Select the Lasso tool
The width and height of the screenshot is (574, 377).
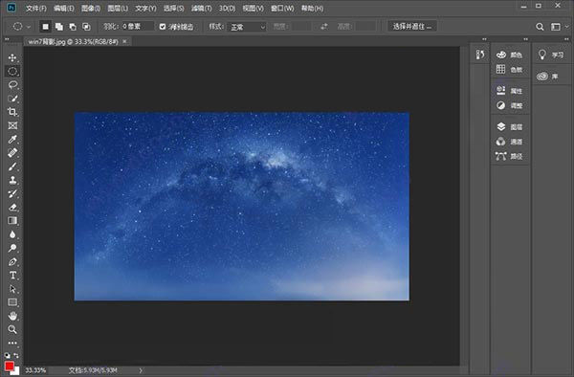click(x=12, y=85)
